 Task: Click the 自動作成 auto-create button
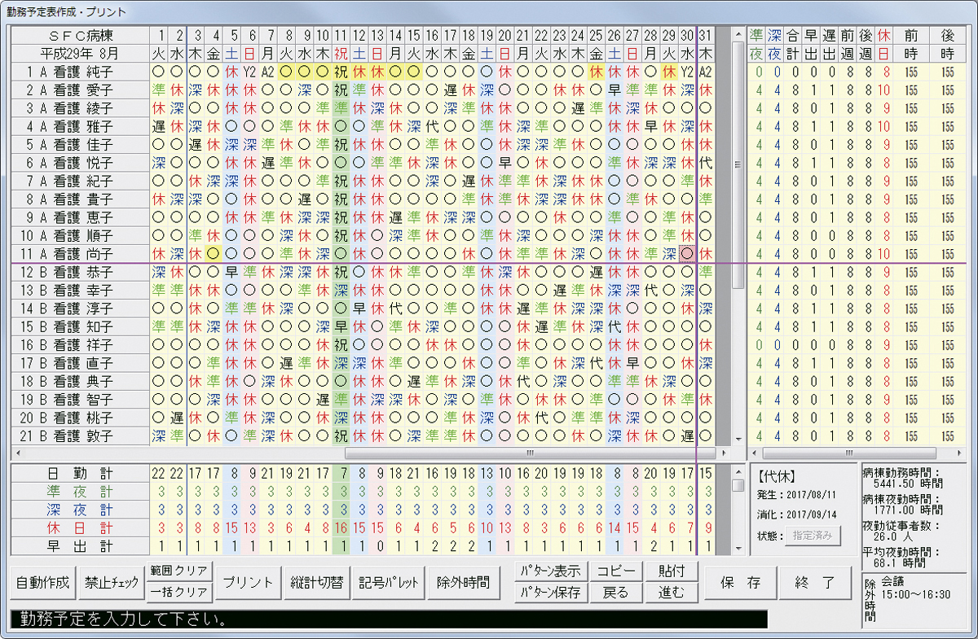[x=43, y=582]
